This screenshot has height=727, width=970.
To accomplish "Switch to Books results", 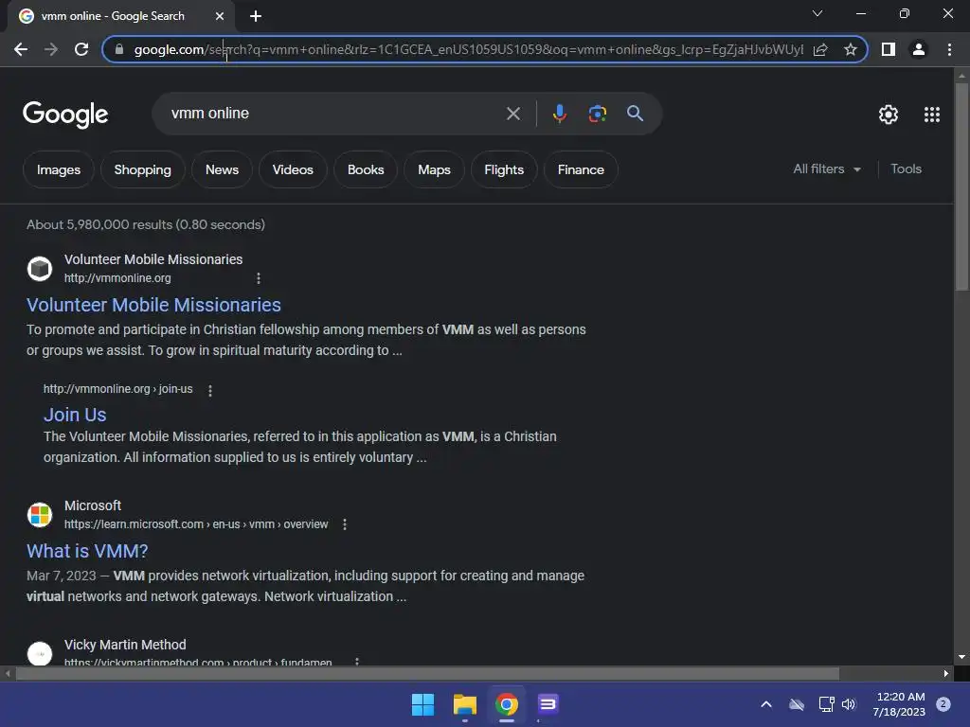I will click(x=366, y=169).
